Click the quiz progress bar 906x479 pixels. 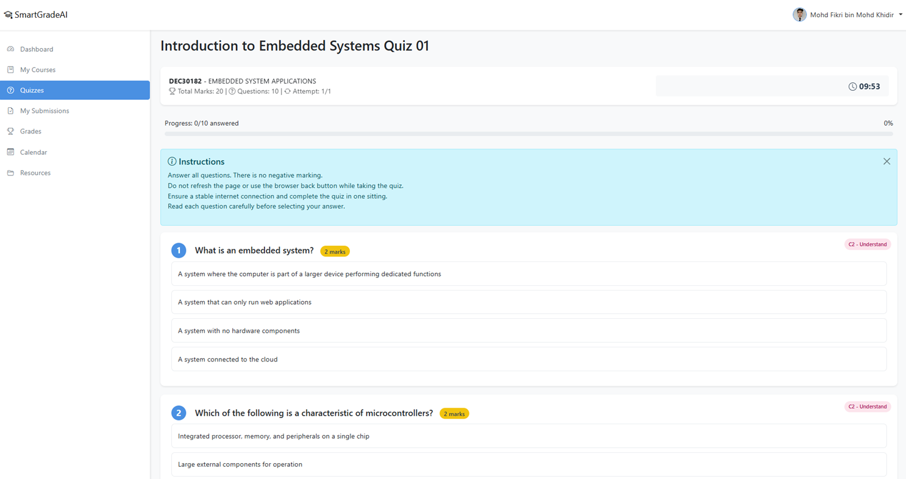point(528,133)
